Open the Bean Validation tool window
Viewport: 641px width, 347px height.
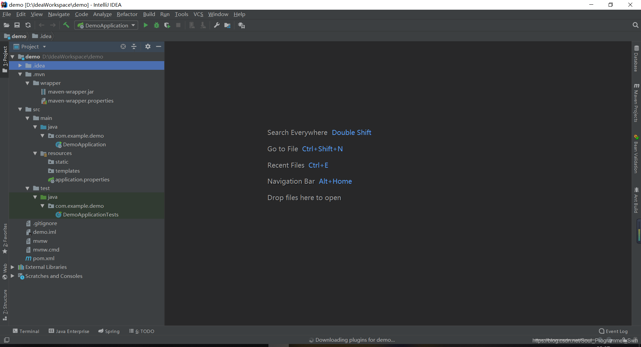pyautogui.click(x=636, y=154)
